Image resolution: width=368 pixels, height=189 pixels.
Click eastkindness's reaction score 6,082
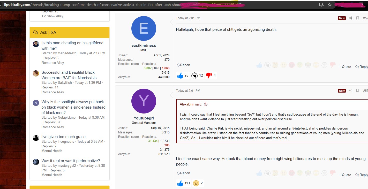click(148, 68)
